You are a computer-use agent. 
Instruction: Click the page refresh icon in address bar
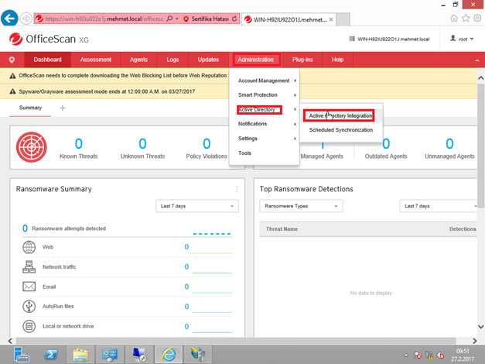pos(234,19)
